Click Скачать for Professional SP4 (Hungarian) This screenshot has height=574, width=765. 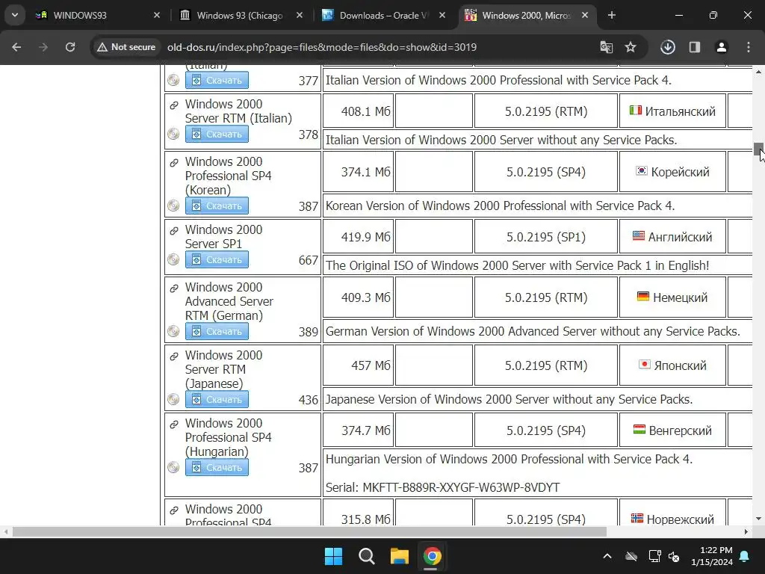point(217,467)
